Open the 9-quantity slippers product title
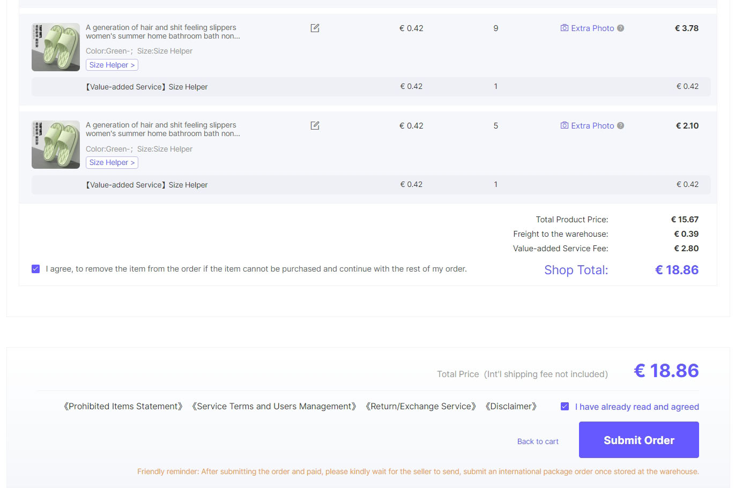735x488 pixels. point(163,32)
